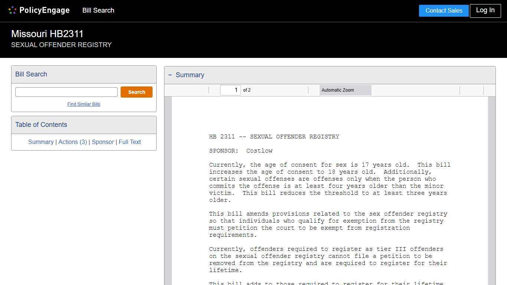Click the Missouri HB2311 page title
The width and height of the screenshot is (507, 285).
(47, 34)
